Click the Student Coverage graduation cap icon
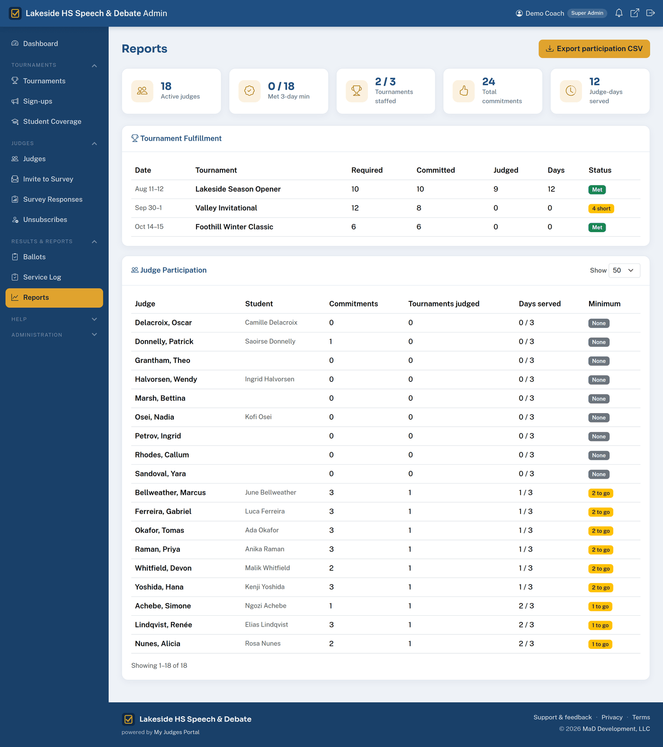663x747 pixels. [x=15, y=122]
